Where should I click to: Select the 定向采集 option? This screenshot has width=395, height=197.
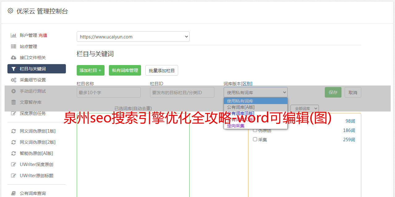(255, 126)
